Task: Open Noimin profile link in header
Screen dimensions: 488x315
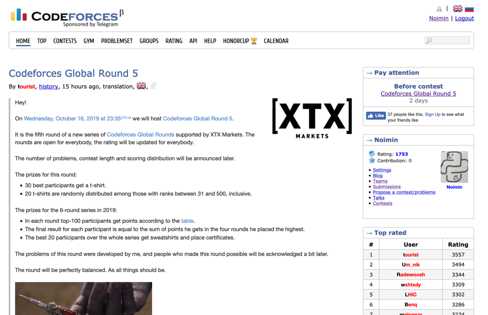Action: [439, 18]
